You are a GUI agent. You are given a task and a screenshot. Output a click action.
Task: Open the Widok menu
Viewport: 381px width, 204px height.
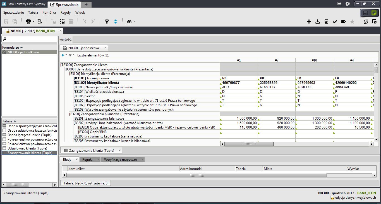pyautogui.click(x=80, y=13)
